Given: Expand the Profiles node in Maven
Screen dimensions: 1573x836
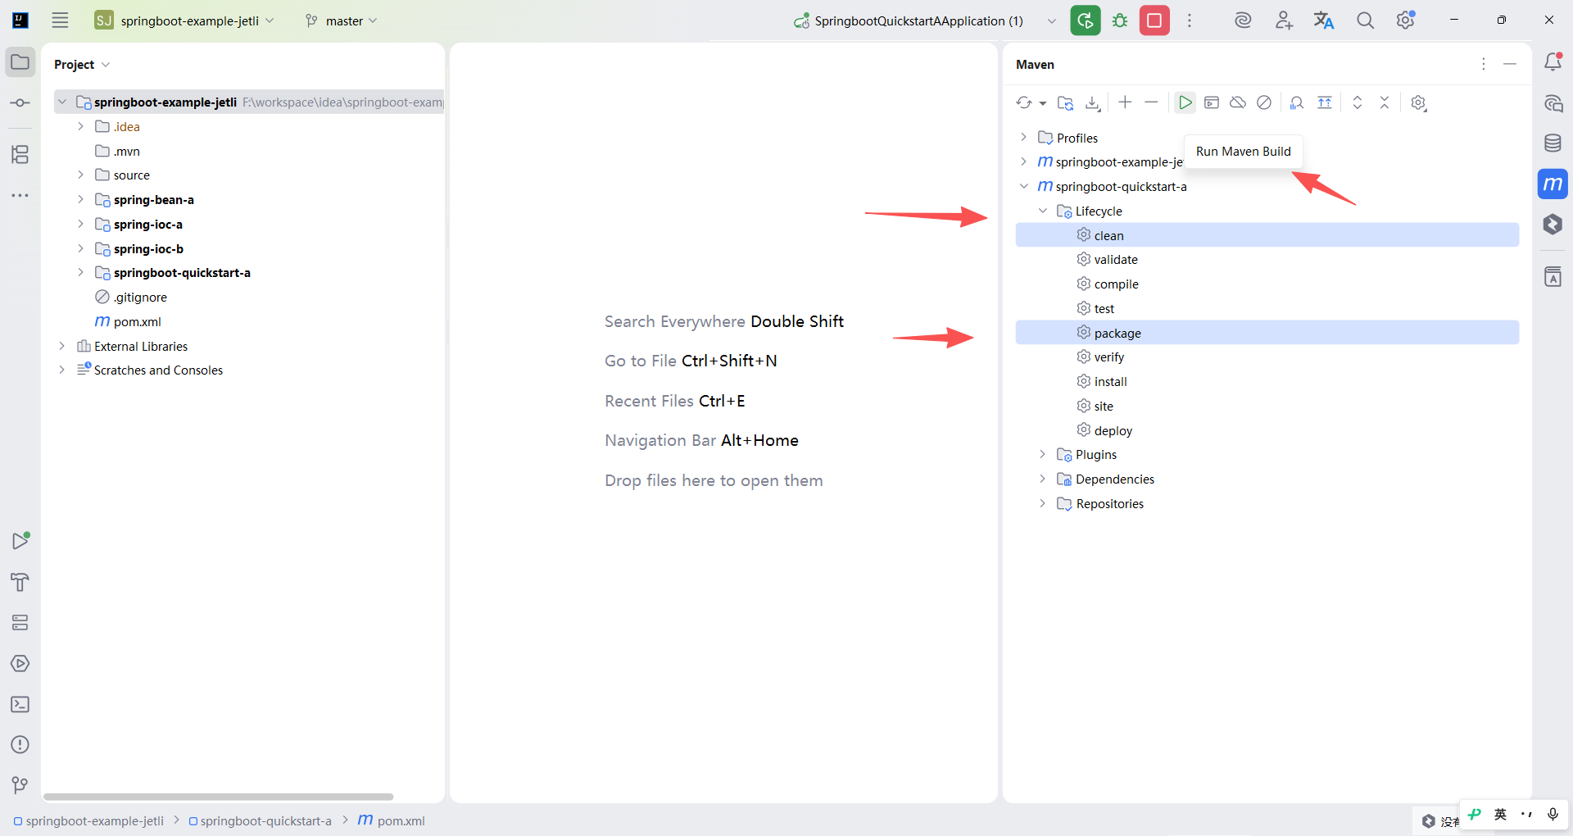Looking at the screenshot, I should coord(1023,137).
